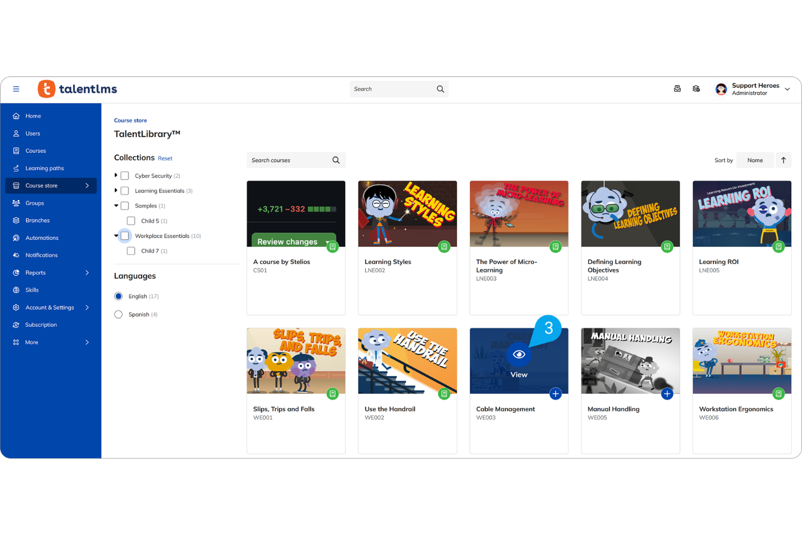Screen dimensions: 802x535
Task: Click the stacked layers icon in the header
Action: coord(696,89)
